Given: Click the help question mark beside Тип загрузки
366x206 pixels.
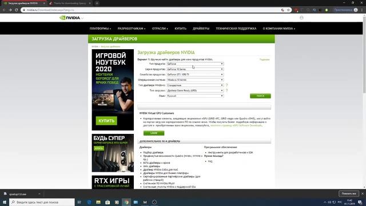Looking at the screenshot, I should pos(226,90).
